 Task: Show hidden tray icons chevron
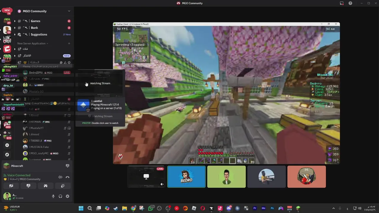pos(333,208)
